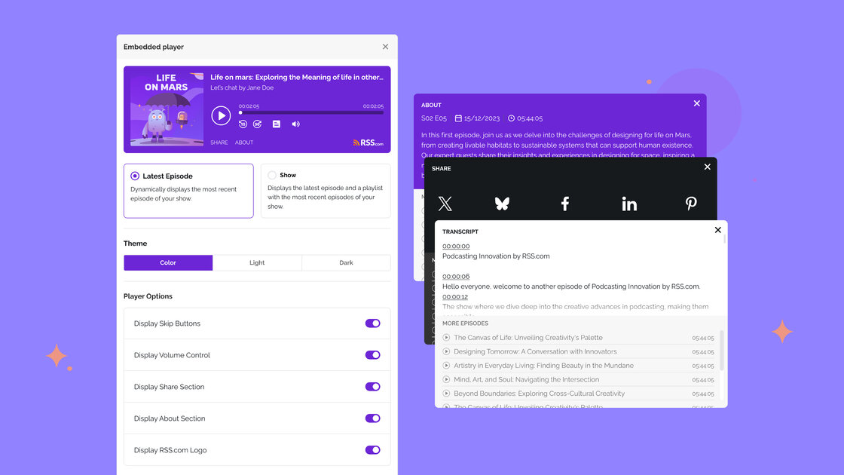Image resolution: width=844 pixels, height=475 pixels.
Task: Skip forward 30 seconds in the player
Action: (x=257, y=124)
